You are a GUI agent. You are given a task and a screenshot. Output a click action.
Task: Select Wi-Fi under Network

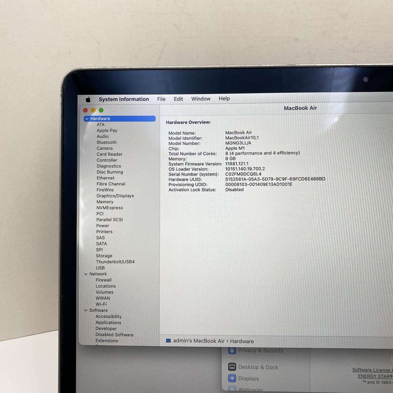pos(101,304)
